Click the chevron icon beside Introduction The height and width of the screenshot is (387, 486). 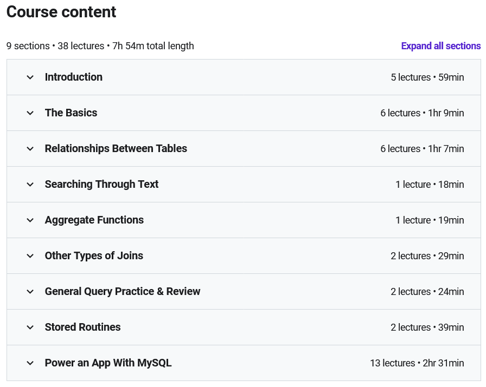(30, 77)
